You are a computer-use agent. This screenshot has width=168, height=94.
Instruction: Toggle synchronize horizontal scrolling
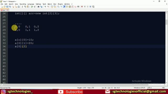[55, 7]
